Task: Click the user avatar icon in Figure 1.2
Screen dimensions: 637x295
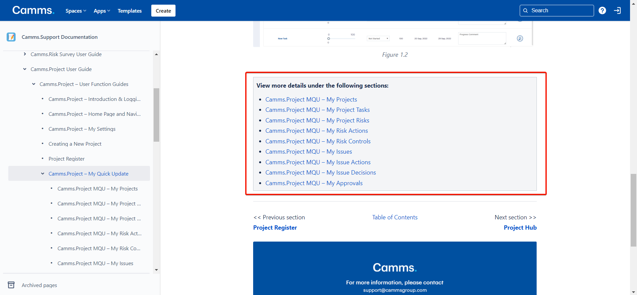Action: (x=520, y=38)
